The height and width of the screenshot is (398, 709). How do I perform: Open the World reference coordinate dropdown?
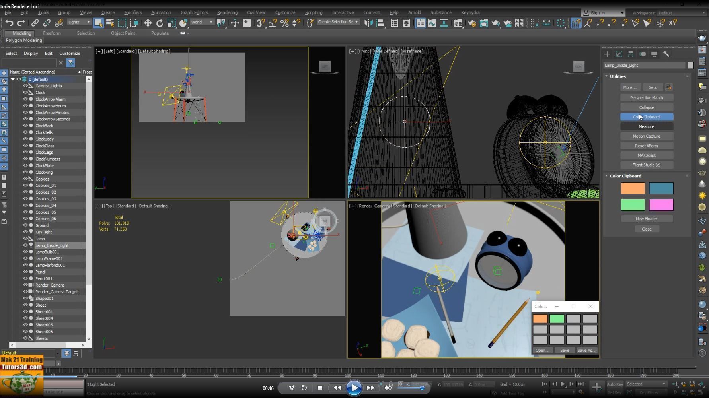tap(202, 23)
